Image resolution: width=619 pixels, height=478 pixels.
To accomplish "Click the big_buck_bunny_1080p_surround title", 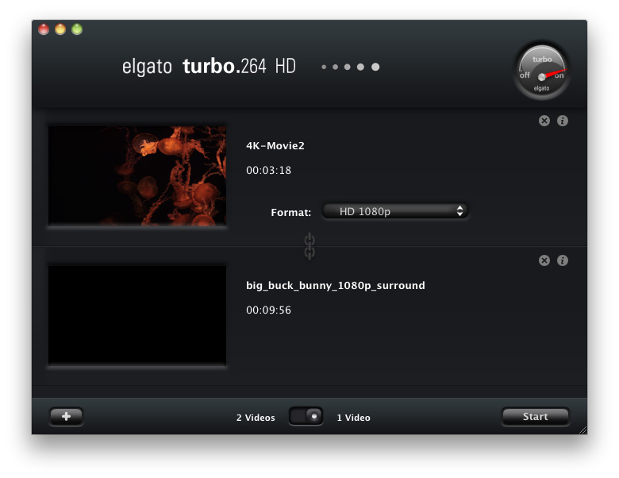I will click(336, 286).
